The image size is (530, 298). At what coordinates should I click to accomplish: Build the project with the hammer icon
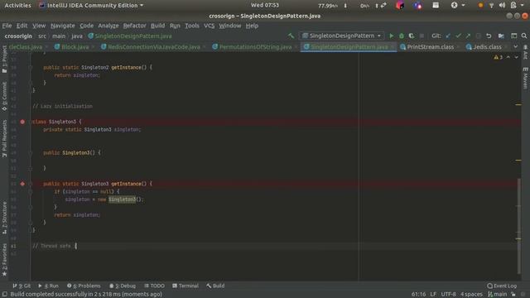(291, 36)
